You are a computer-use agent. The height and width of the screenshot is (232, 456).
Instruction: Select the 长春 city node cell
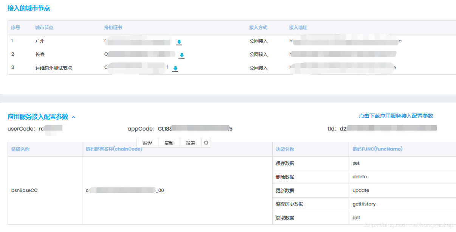pyautogui.click(x=40, y=54)
